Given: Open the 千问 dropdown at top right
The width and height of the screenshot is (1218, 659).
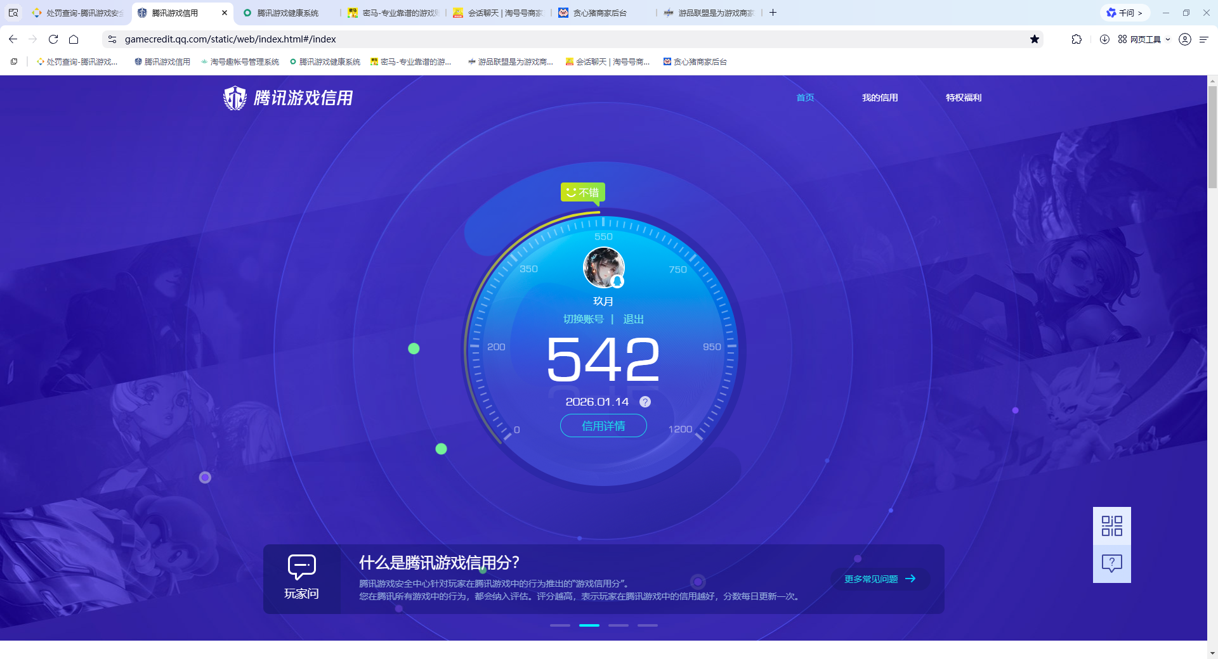Looking at the screenshot, I should 1125,12.
